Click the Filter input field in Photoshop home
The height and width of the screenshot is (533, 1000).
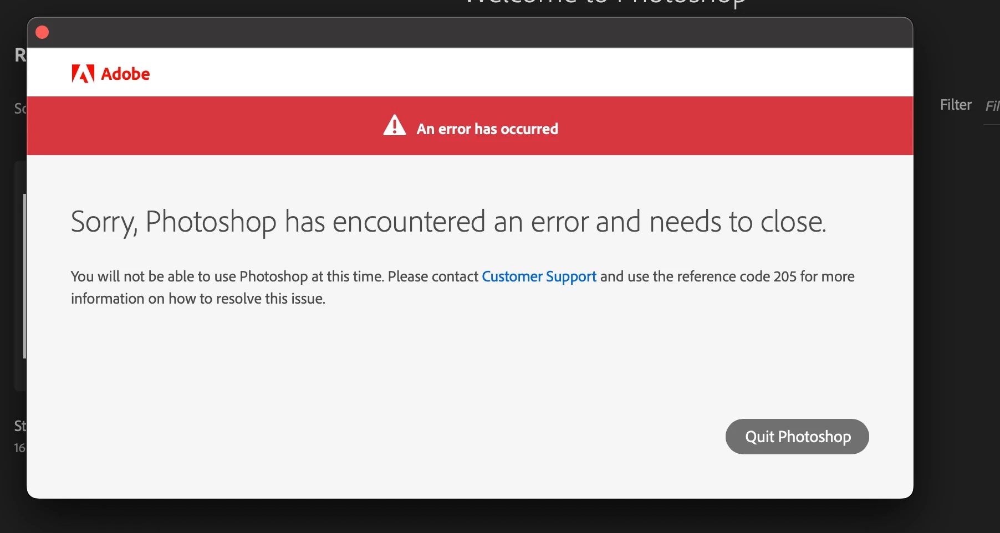[992, 106]
